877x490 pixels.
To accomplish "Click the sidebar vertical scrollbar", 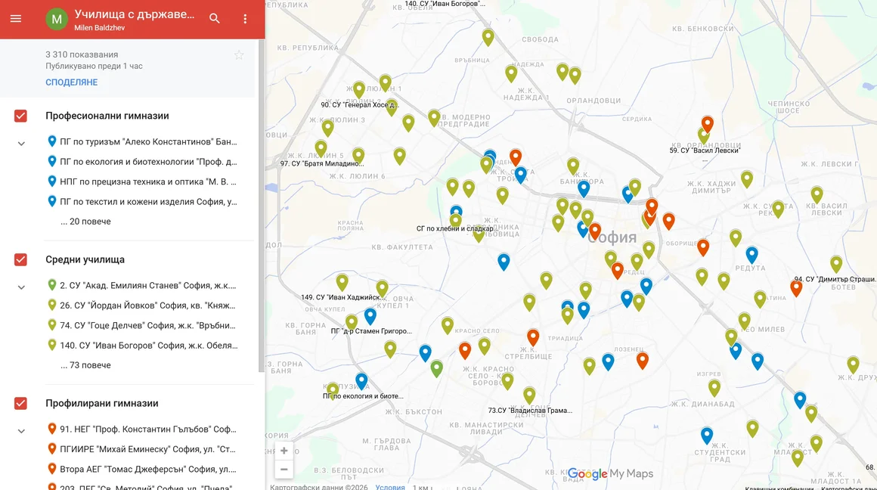I will point(261,206).
